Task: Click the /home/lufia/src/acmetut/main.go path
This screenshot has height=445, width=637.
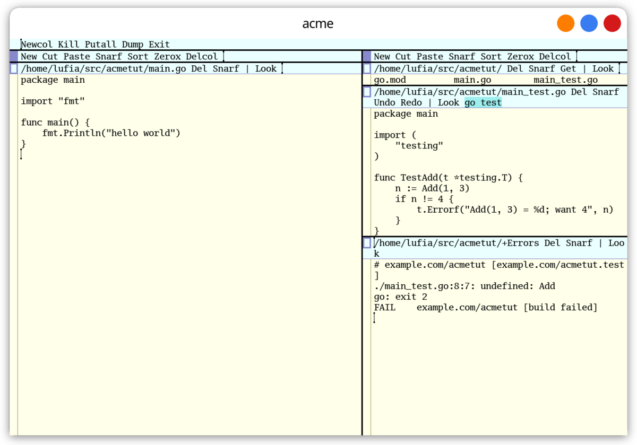Action: [104, 68]
